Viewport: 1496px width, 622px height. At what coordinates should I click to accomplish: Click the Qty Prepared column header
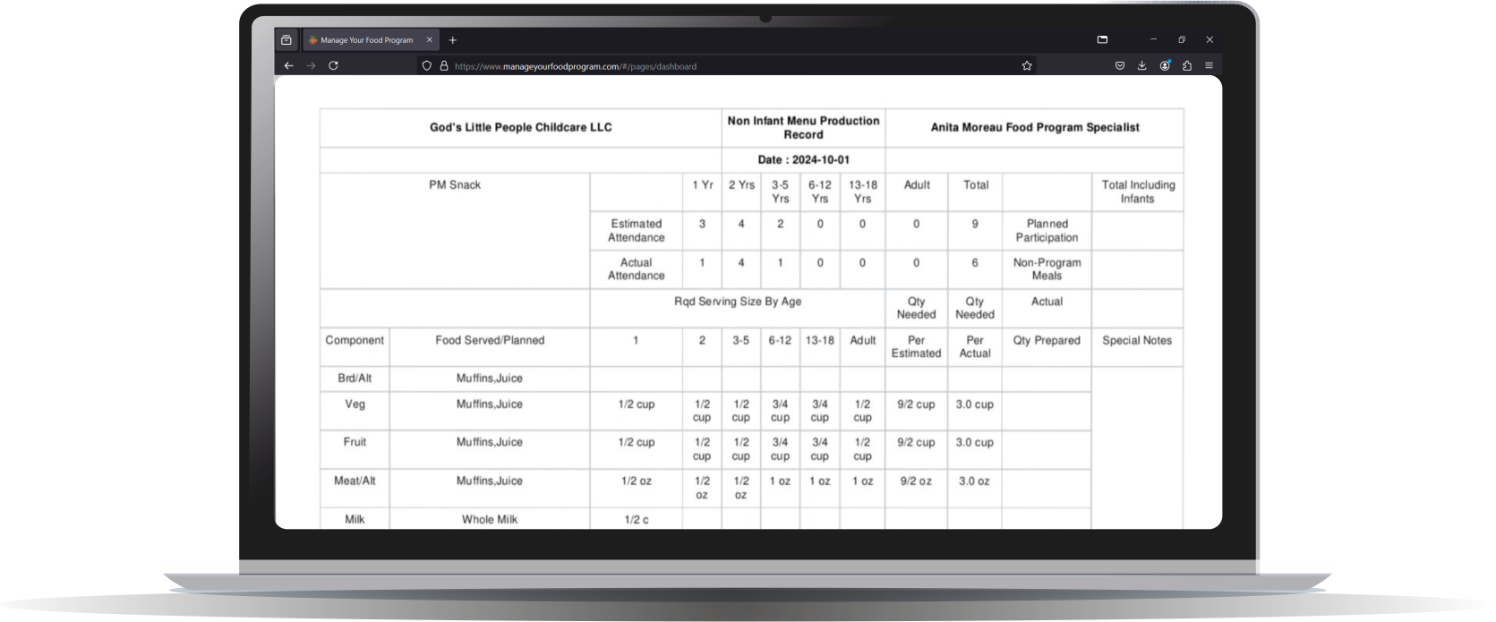(x=1046, y=340)
